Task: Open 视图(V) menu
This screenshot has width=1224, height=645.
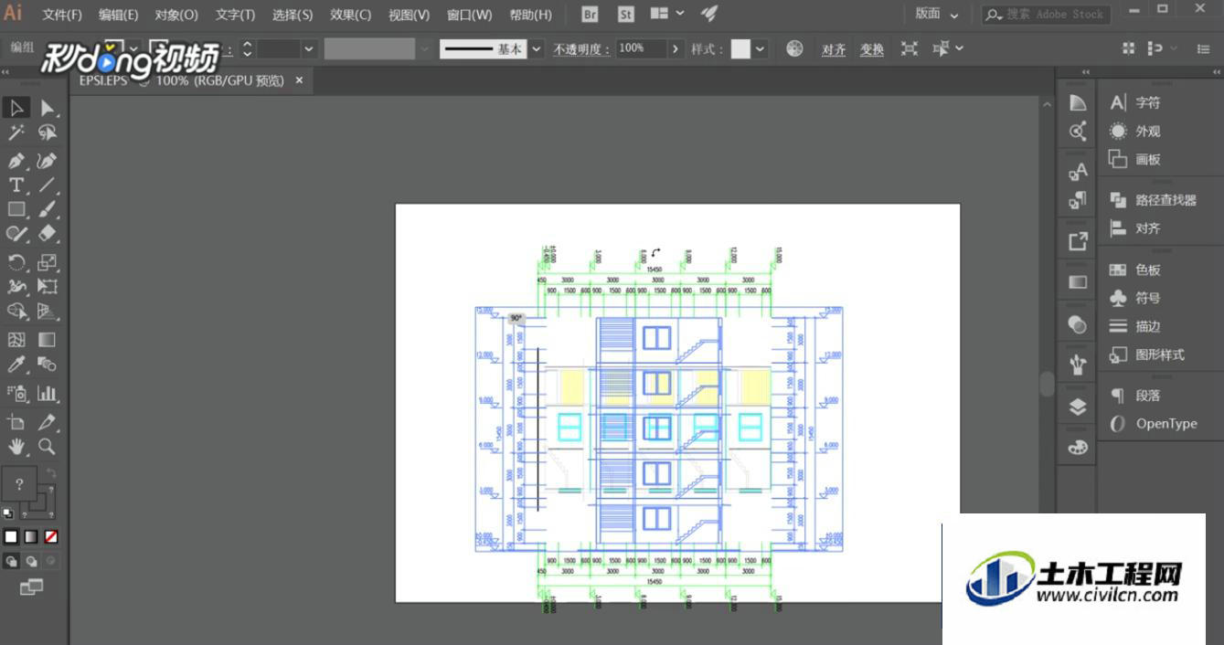Action: pyautogui.click(x=409, y=15)
